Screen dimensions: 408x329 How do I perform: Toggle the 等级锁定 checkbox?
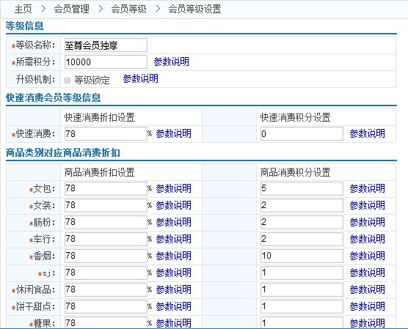(68, 81)
